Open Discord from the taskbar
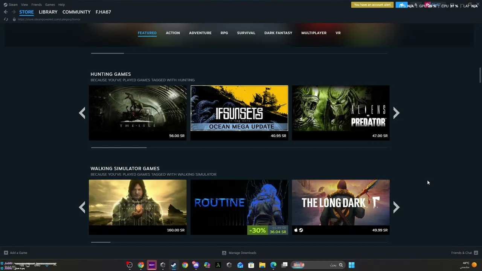This screenshot has width=482, height=271. click(196, 265)
